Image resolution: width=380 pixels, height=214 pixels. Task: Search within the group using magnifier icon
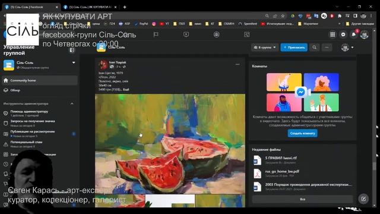[314, 48]
